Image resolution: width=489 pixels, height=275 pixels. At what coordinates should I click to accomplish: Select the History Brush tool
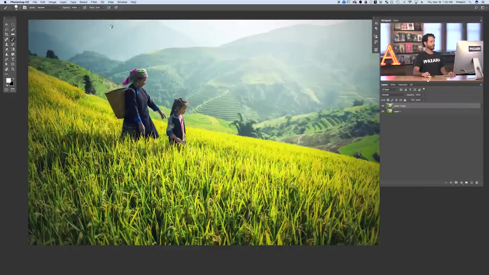pyautogui.click(x=13, y=44)
